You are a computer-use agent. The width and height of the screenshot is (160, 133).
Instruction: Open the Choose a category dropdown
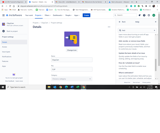pos(72,79)
